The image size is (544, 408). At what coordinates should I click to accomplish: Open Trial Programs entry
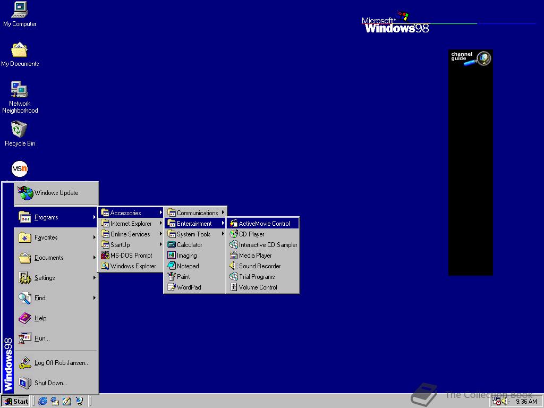coord(263,276)
